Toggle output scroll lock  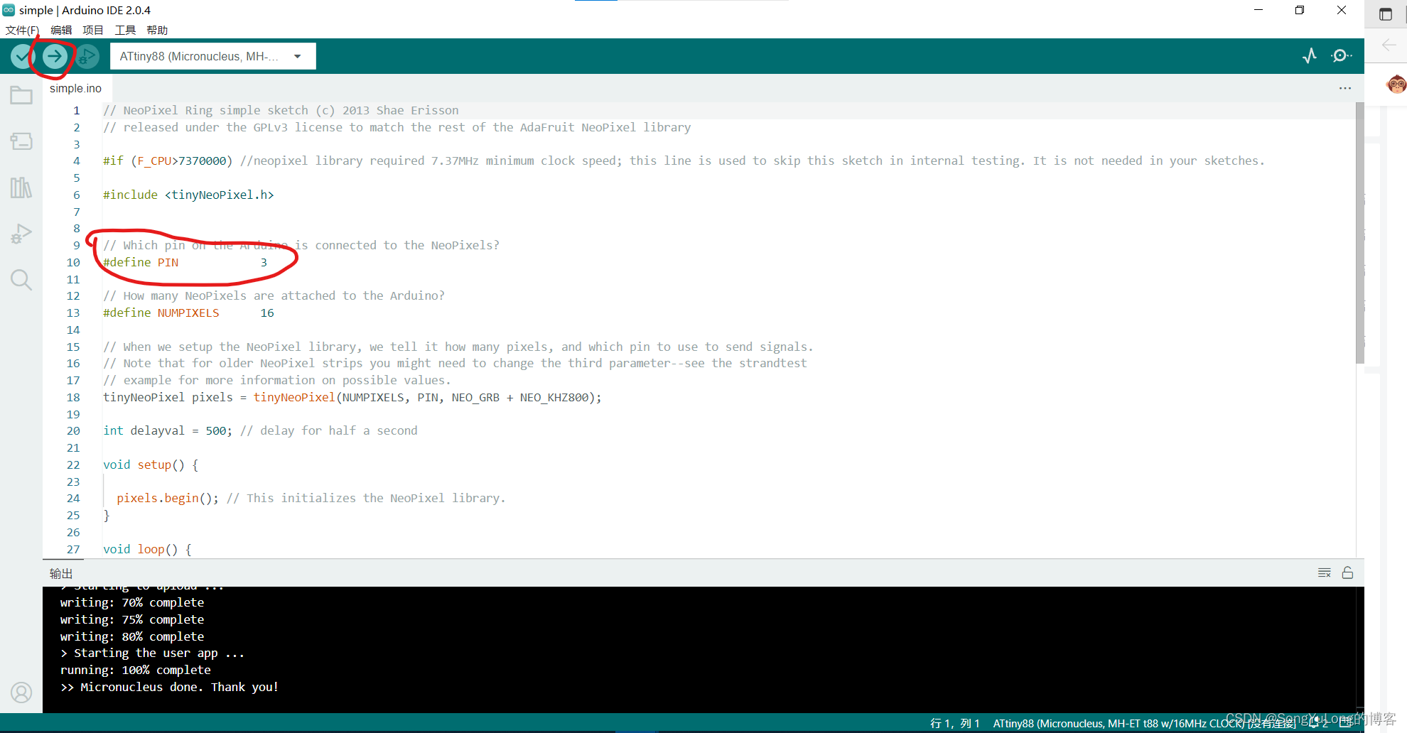point(1347,572)
